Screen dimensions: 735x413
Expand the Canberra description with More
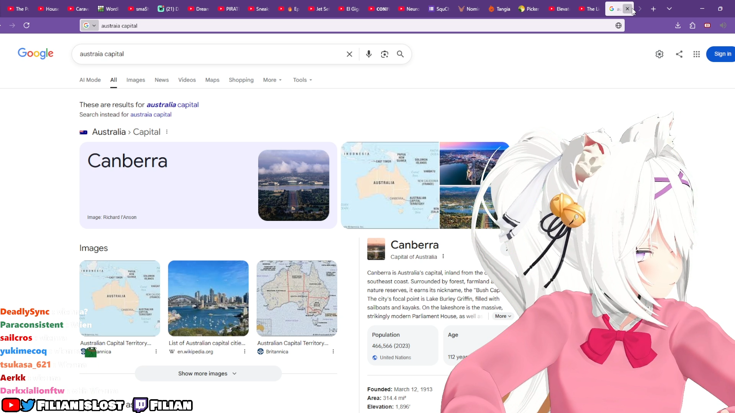click(x=503, y=316)
